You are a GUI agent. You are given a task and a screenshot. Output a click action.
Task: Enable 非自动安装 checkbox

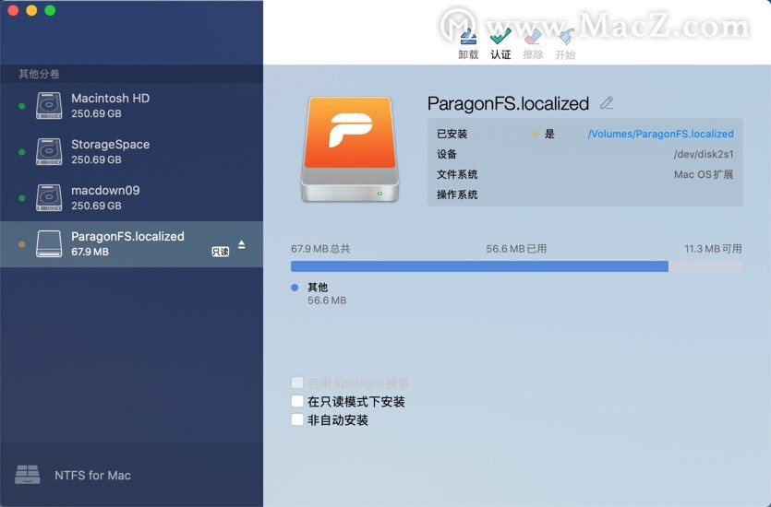click(x=297, y=419)
